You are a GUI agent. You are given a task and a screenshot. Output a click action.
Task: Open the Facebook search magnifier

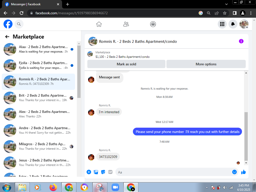19,24
